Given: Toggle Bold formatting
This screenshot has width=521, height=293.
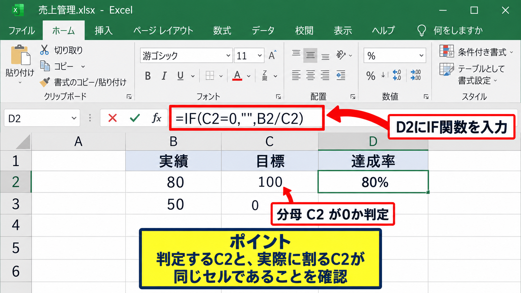Looking at the screenshot, I should pos(148,76).
